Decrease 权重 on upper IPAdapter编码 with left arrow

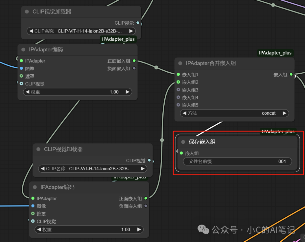point(27,92)
